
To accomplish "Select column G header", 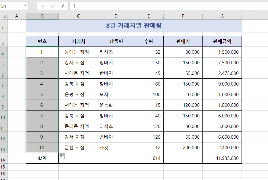I will [222, 16].
